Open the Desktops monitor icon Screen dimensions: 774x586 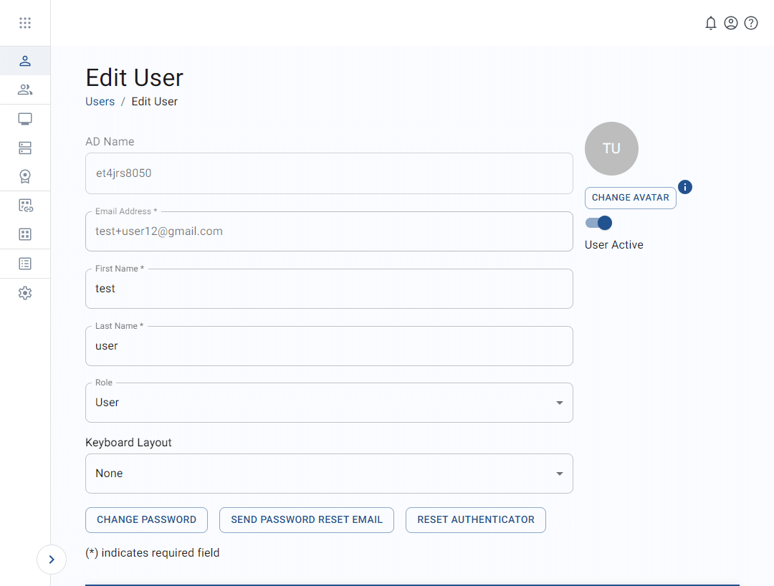click(25, 118)
